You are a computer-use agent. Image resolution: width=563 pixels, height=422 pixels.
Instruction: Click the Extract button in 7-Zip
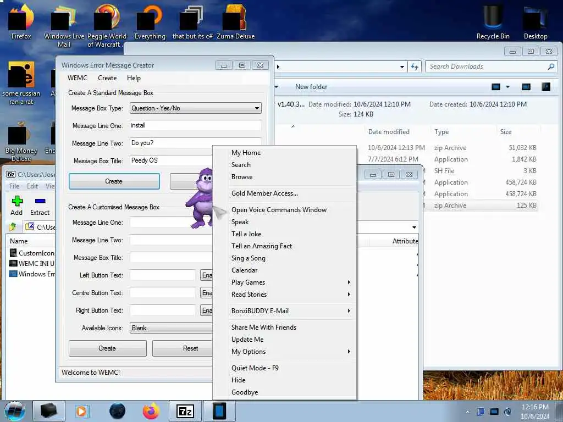(x=40, y=206)
